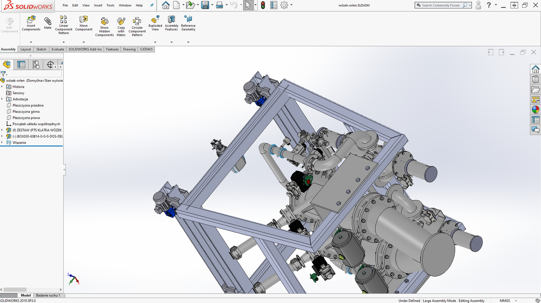Open Appearances task pane icon
The height and width of the screenshot is (303, 541).
[x=536, y=110]
